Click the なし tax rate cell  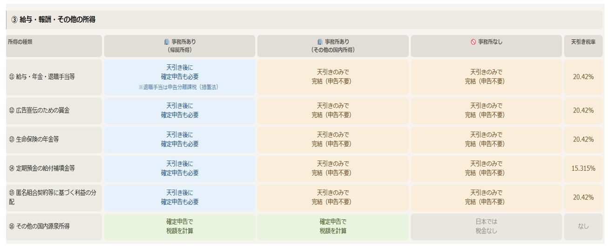pyautogui.click(x=583, y=227)
